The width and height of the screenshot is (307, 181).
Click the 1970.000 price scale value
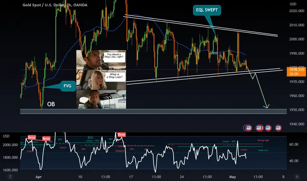(296, 82)
